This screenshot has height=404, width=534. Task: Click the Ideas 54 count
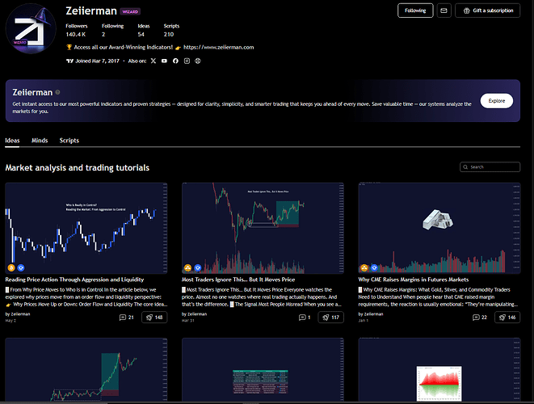(143, 31)
